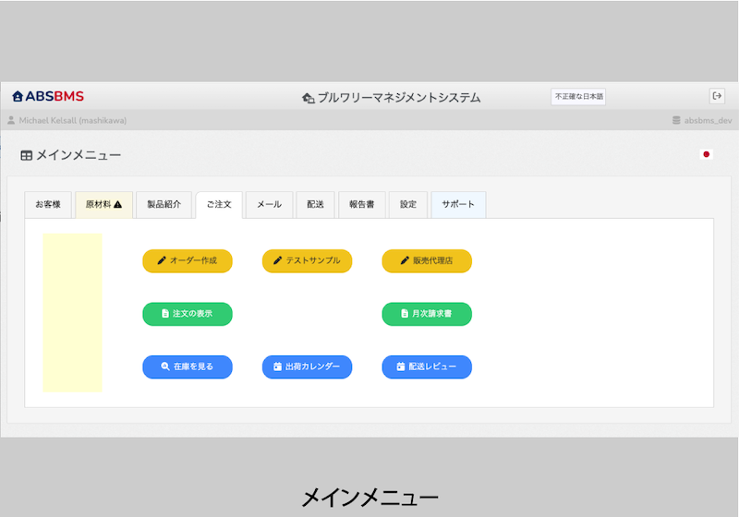The width and height of the screenshot is (739, 517).
Task: Switch to the 製品紹介 tab
Action: [164, 204]
